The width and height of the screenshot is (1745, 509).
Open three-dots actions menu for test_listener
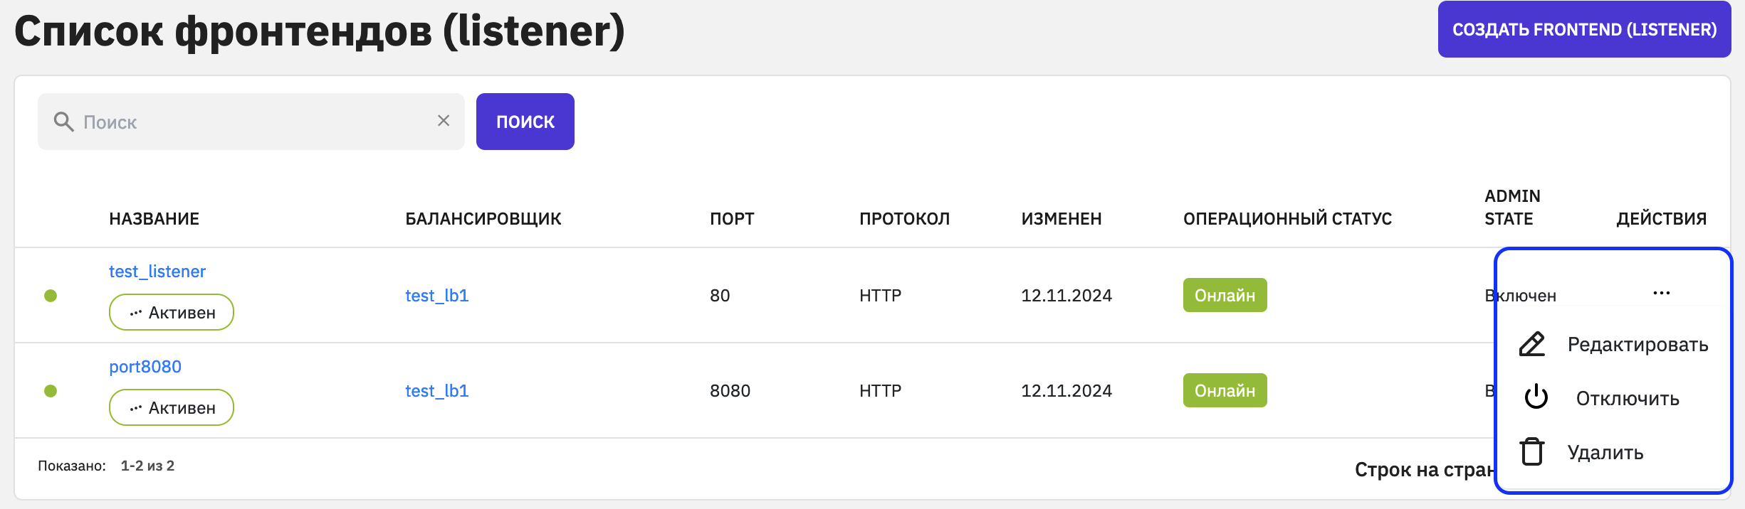point(1661,293)
